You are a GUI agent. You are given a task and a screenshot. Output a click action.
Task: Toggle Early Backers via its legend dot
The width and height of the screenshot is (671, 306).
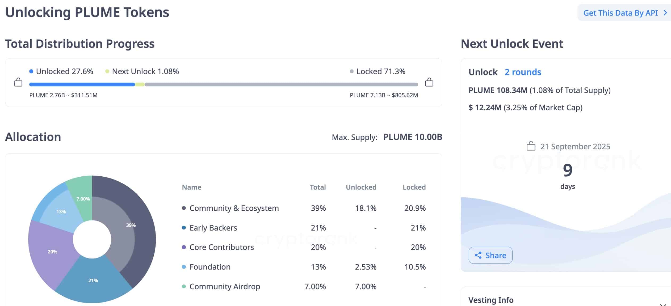point(183,228)
